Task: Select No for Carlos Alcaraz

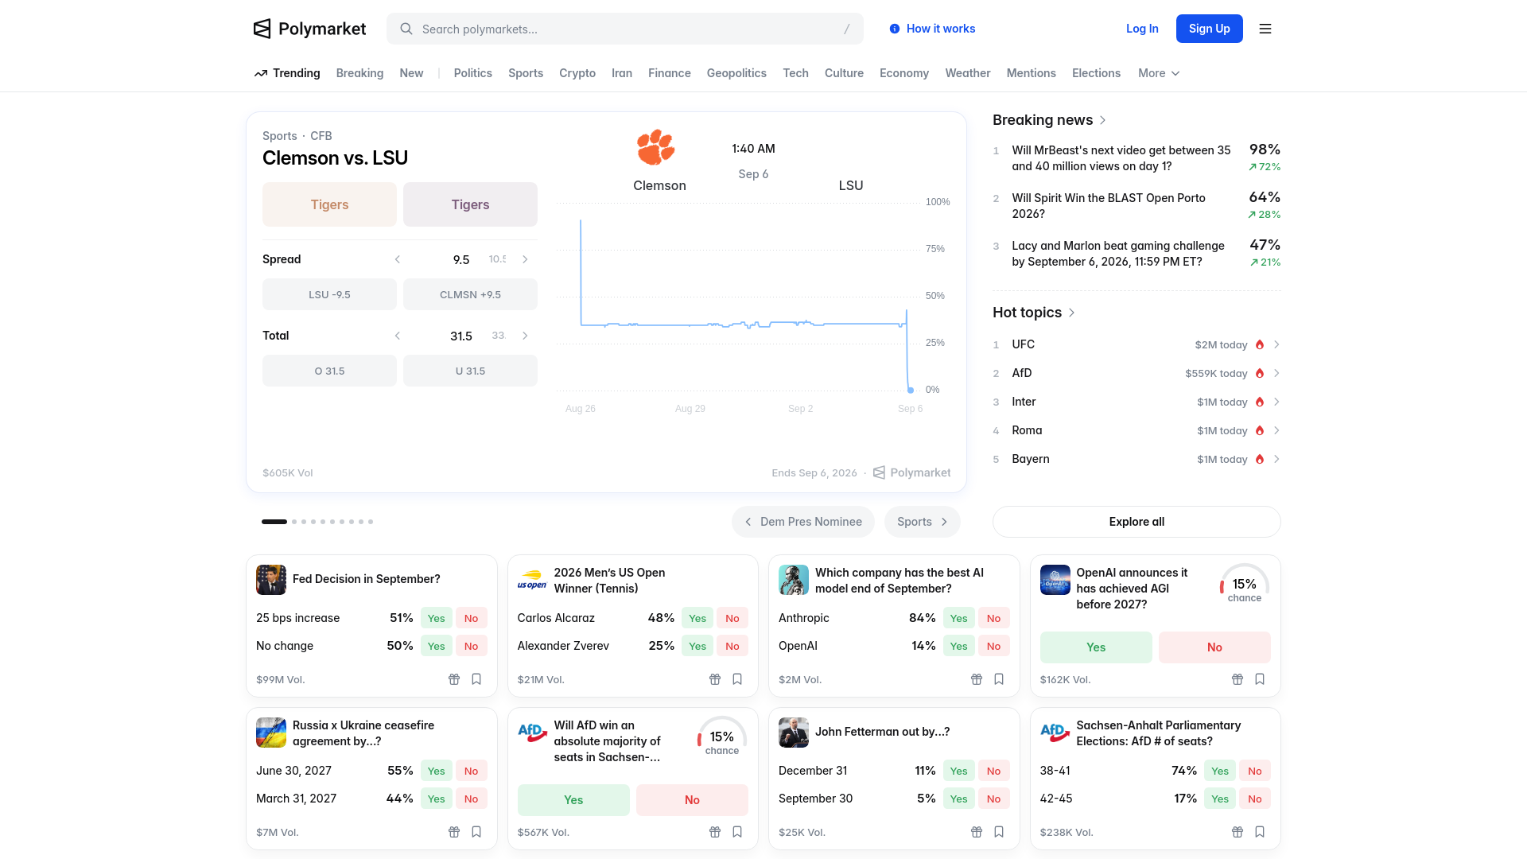Action: click(x=732, y=618)
